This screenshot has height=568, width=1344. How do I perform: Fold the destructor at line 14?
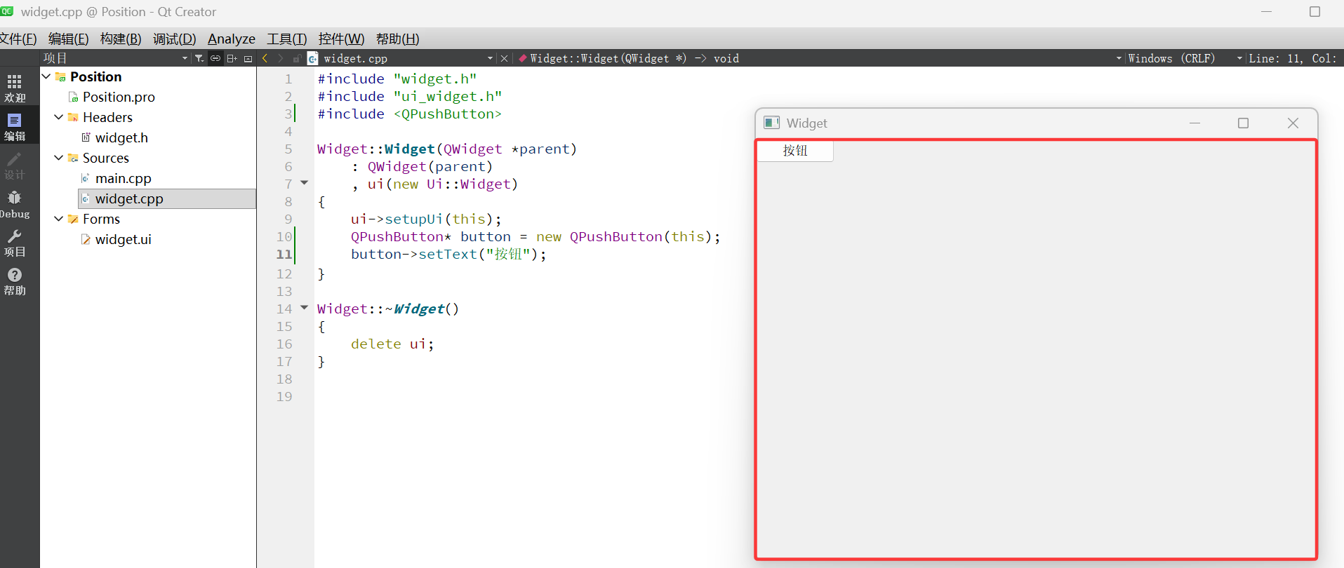[x=305, y=308]
